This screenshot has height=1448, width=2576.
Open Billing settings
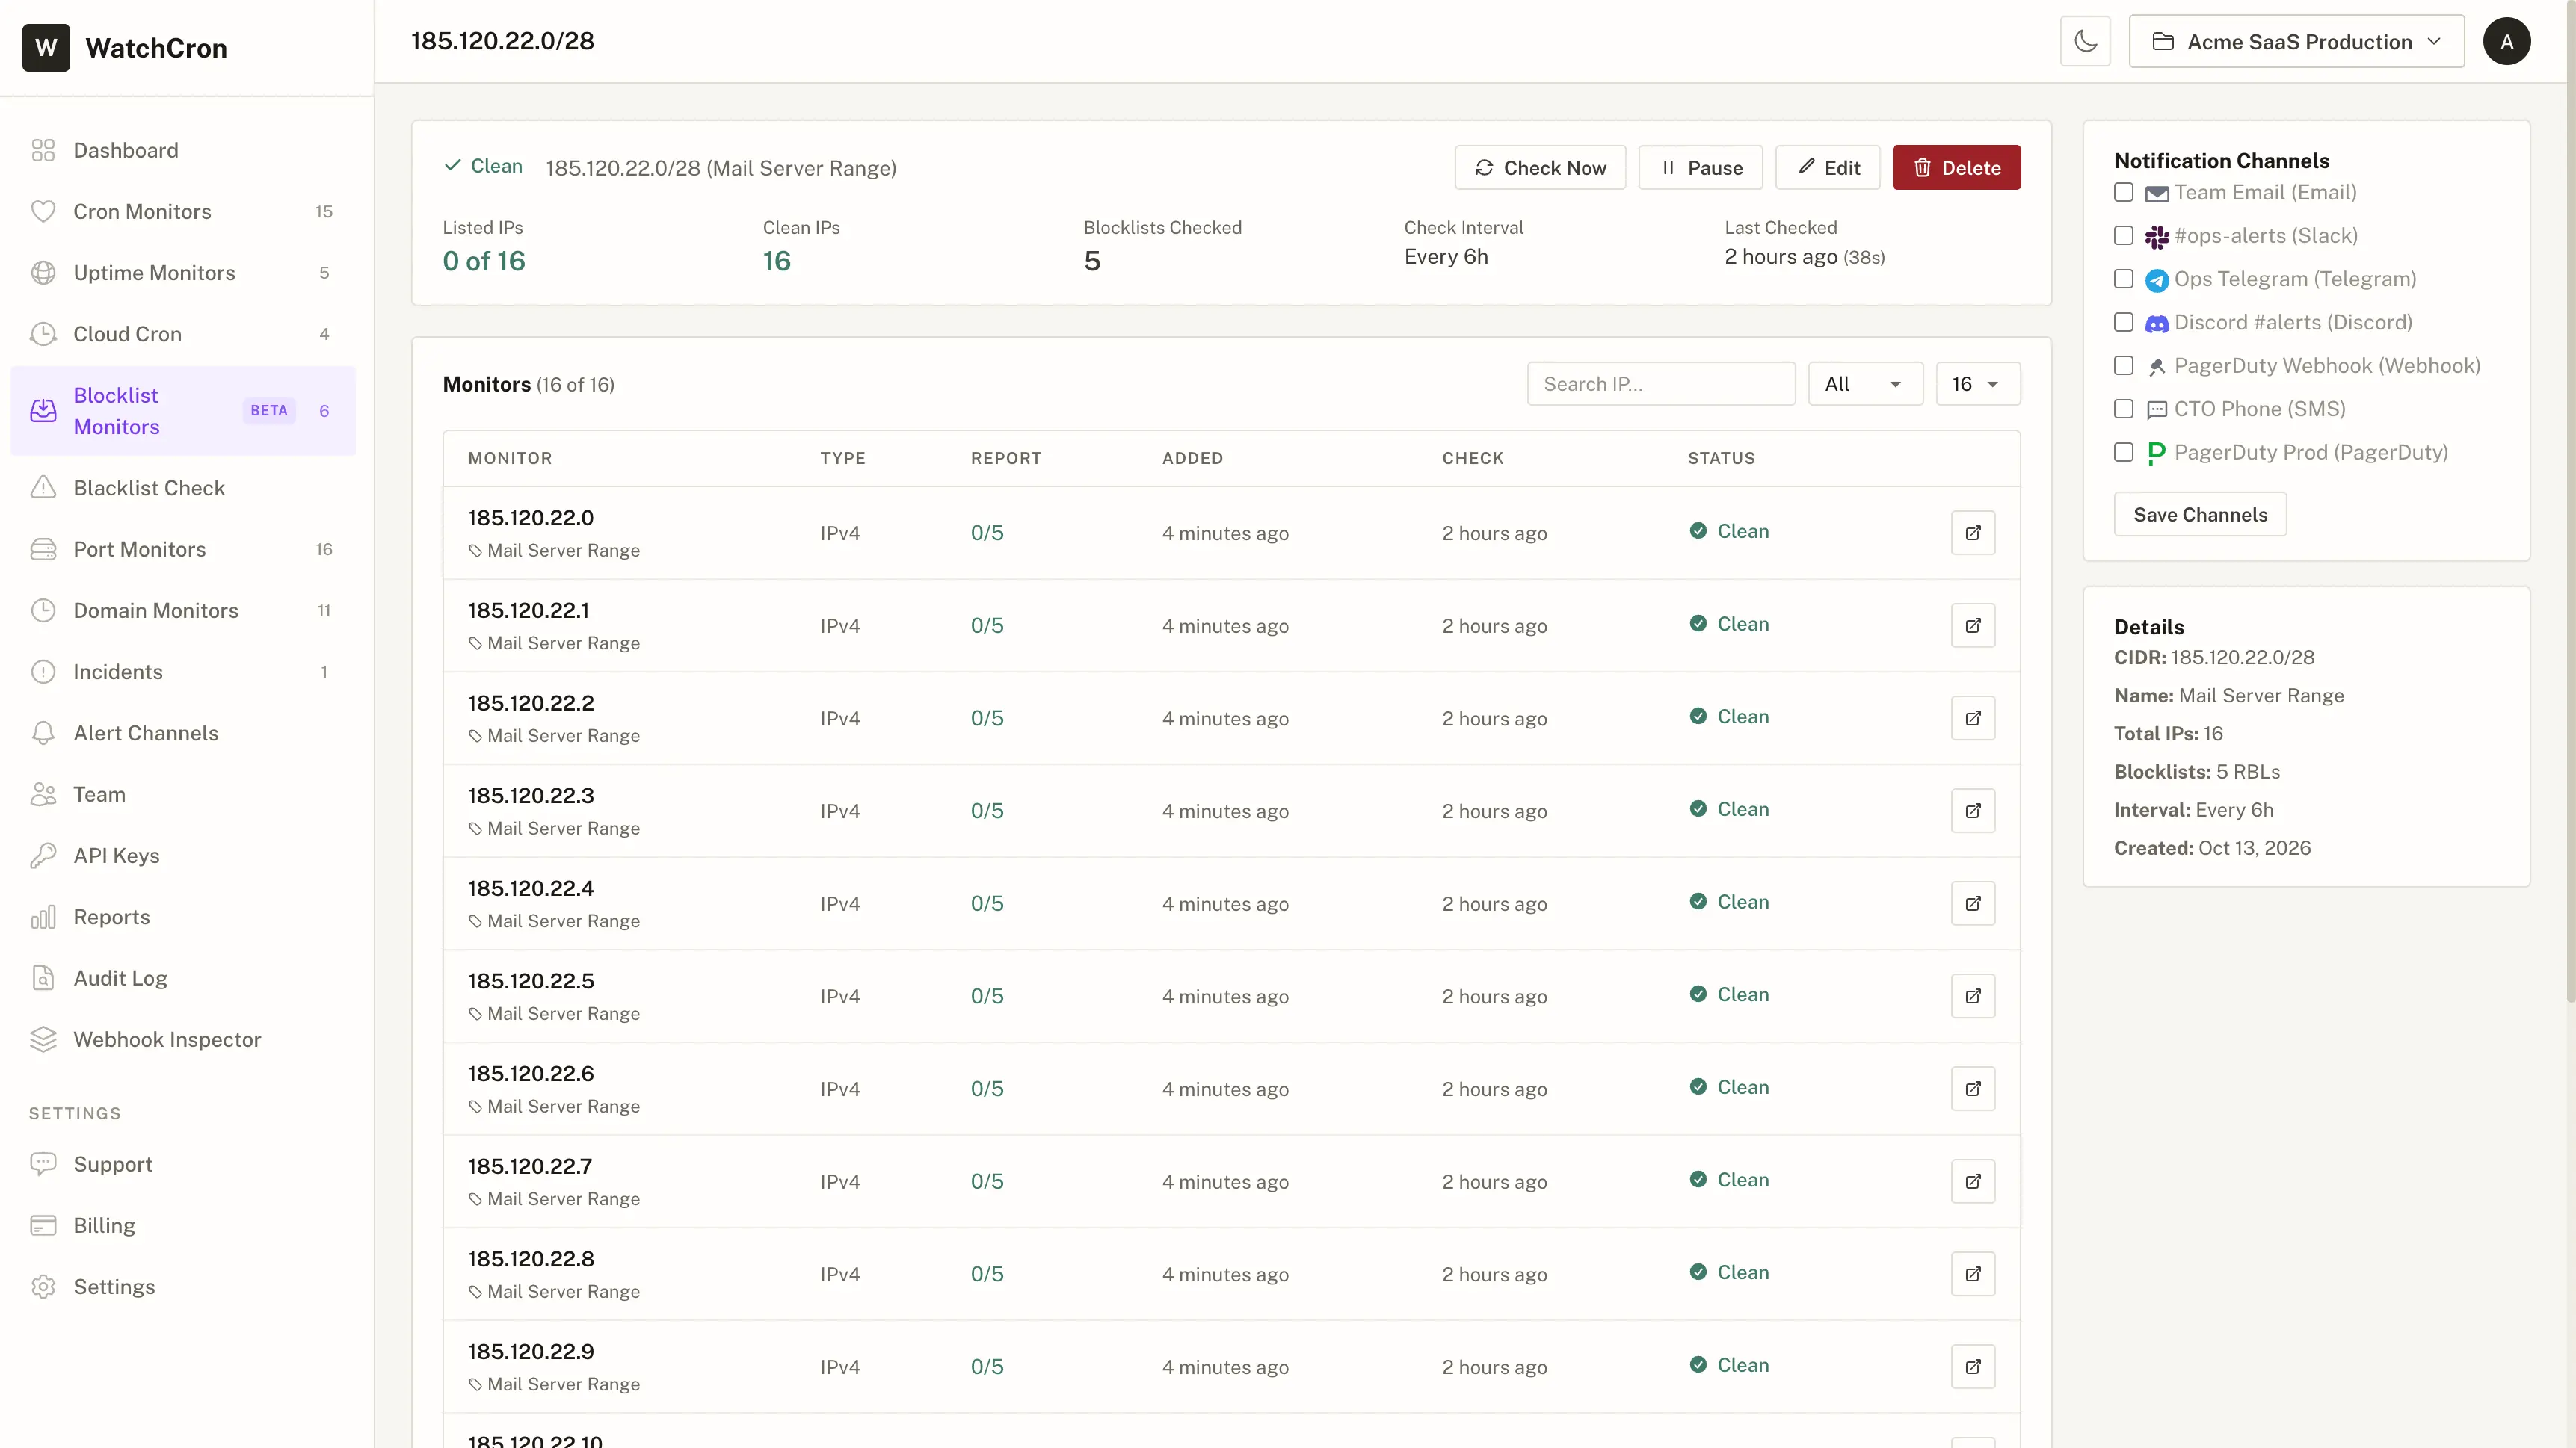(183, 1225)
